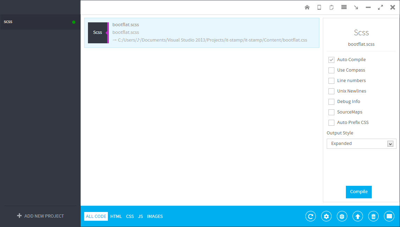Screen dimensions: 400x227
Task: Disable the Auto Compile checkbox
Action: pyautogui.click(x=331, y=60)
